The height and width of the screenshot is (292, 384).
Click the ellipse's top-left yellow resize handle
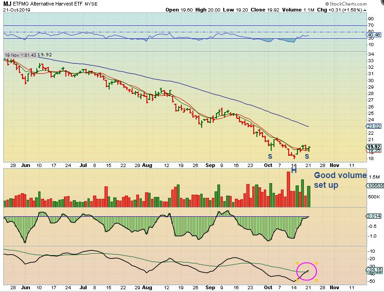click(297, 263)
